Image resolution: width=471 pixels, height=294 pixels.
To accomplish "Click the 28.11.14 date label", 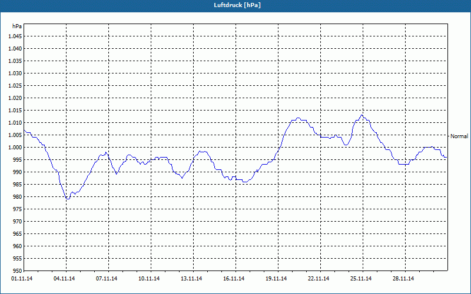I will point(403,279).
